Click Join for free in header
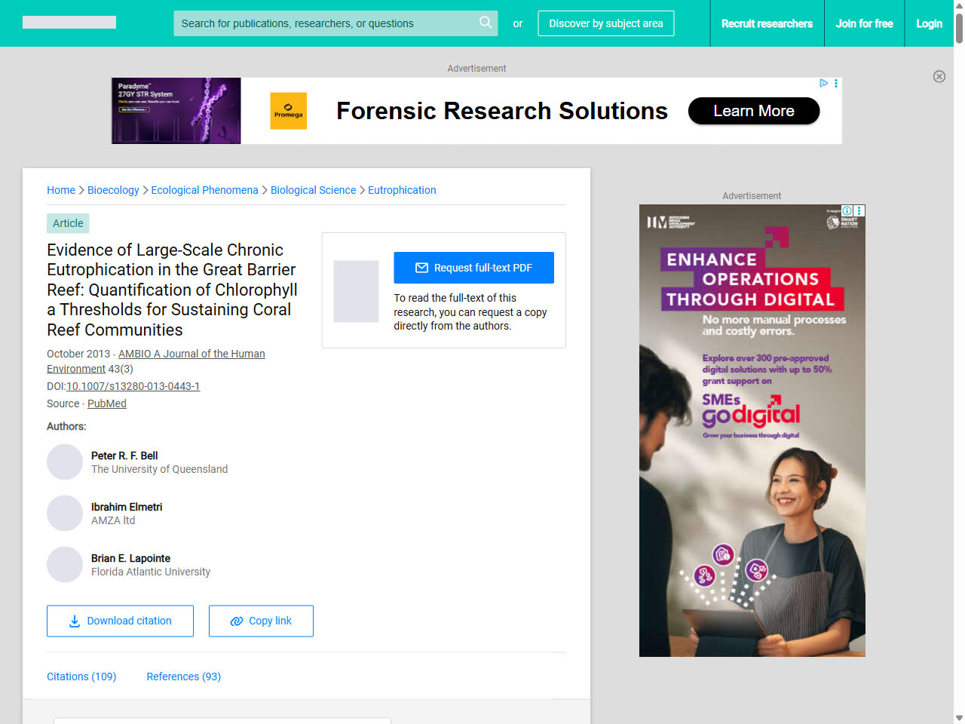965x724 pixels. (x=864, y=23)
